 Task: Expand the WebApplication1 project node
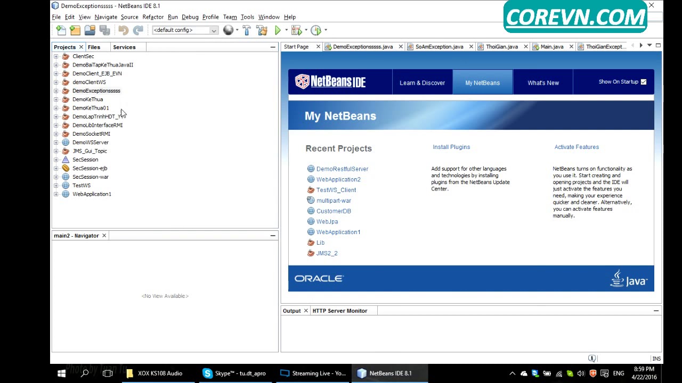coord(56,194)
